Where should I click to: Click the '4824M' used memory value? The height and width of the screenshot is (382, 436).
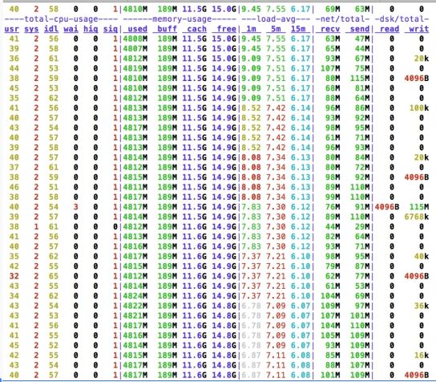135,296
